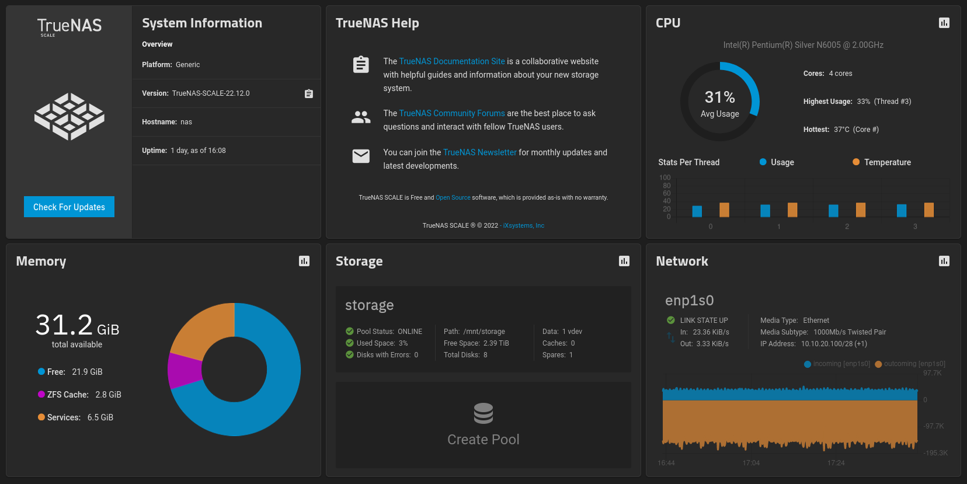
Task: Click the Services orange legend dot
Action: point(41,417)
